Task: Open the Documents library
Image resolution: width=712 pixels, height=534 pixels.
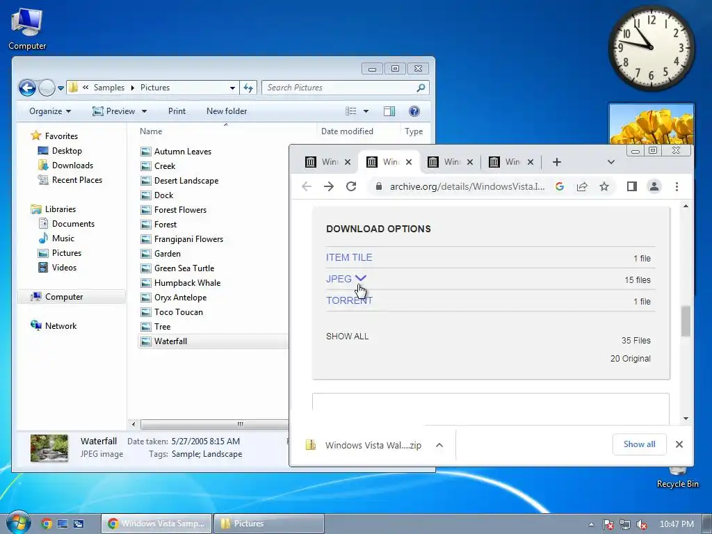Action: pyautogui.click(x=73, y=223)
